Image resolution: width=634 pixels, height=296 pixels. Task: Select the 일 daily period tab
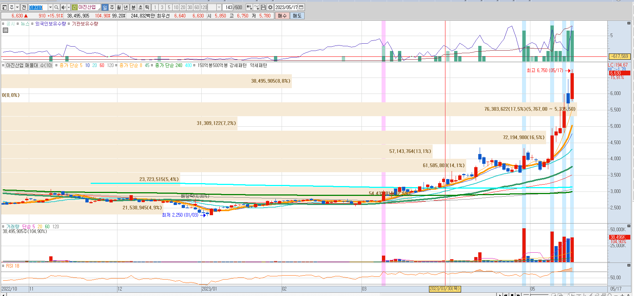(105, 7)
